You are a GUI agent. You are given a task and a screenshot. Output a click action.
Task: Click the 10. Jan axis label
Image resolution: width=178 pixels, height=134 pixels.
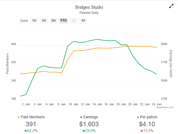pyautogui.click(x=73, y=104)
